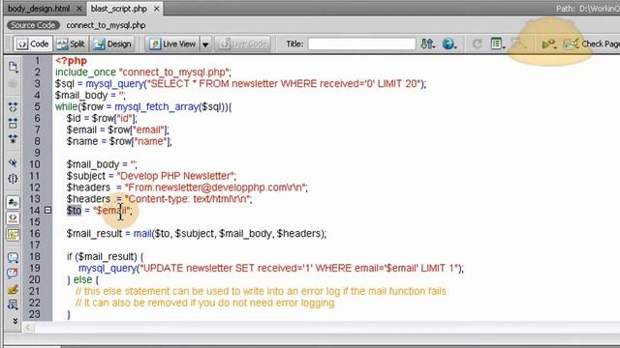The image size is (620, 348).
Task: Click the Content-type: text/html header line
Action: [159, 199]
